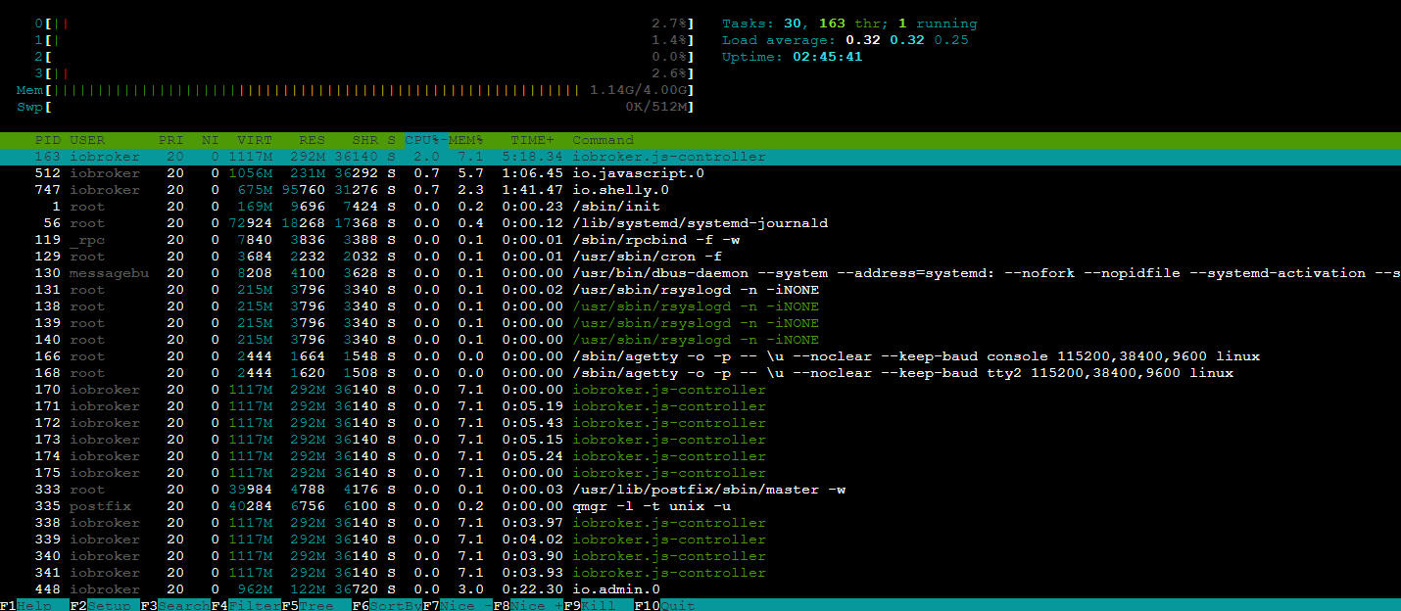Click the Tasks summary line

pyautogui.click(x=849, y=23)
